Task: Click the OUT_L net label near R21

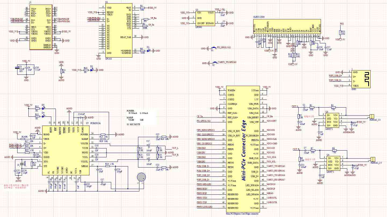Action: [x=175, y=148]
